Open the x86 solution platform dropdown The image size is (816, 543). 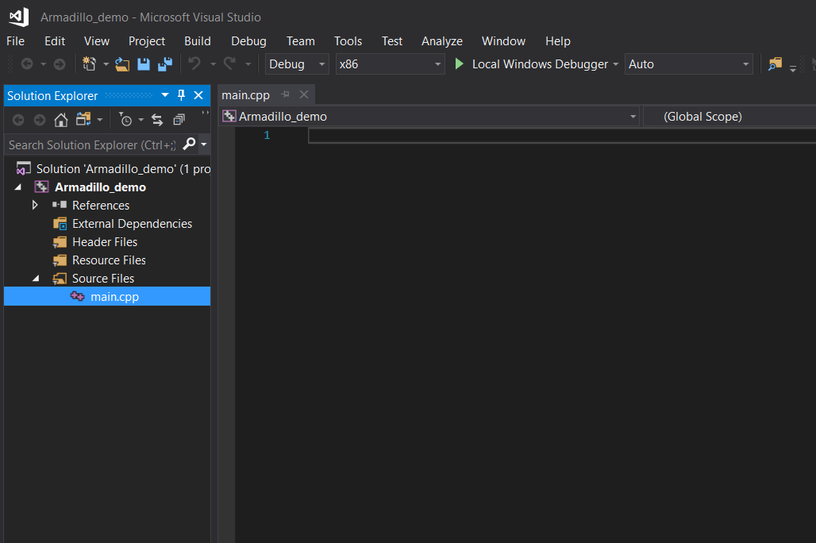[390, 64]
